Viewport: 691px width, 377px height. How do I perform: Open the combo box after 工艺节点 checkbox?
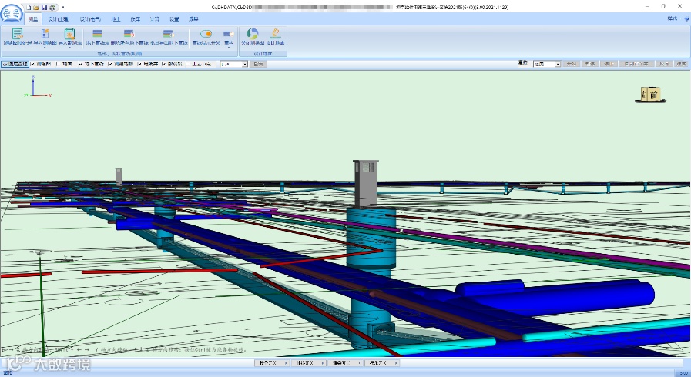point(234,64)
